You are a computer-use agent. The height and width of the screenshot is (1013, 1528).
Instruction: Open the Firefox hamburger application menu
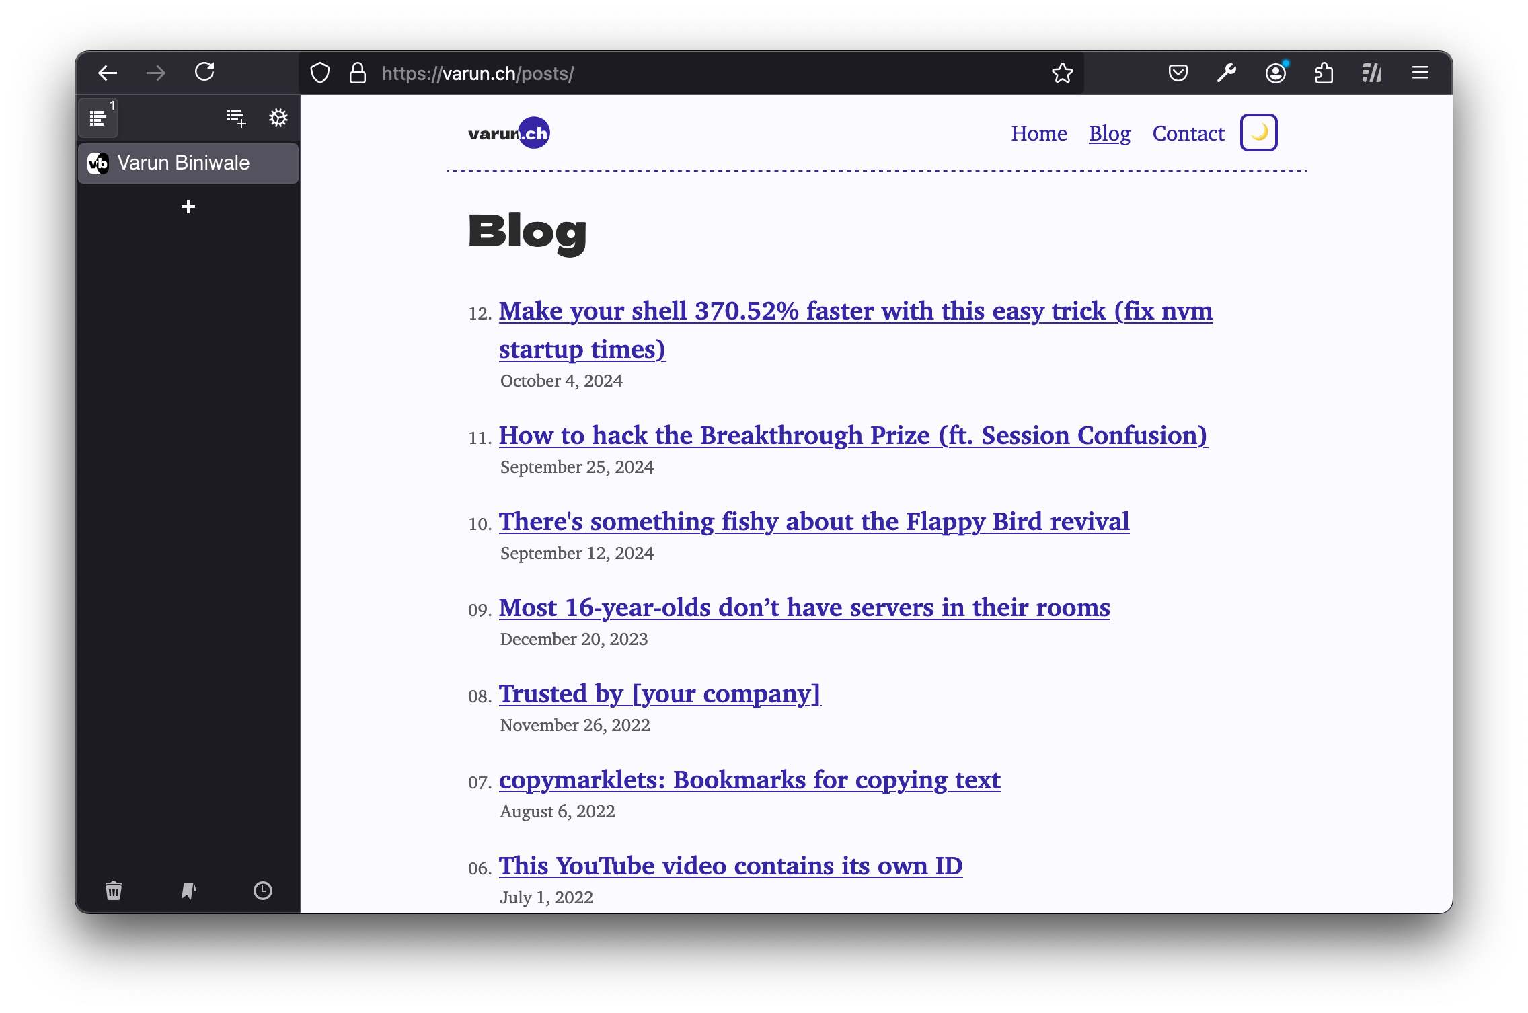[1420, 73]
